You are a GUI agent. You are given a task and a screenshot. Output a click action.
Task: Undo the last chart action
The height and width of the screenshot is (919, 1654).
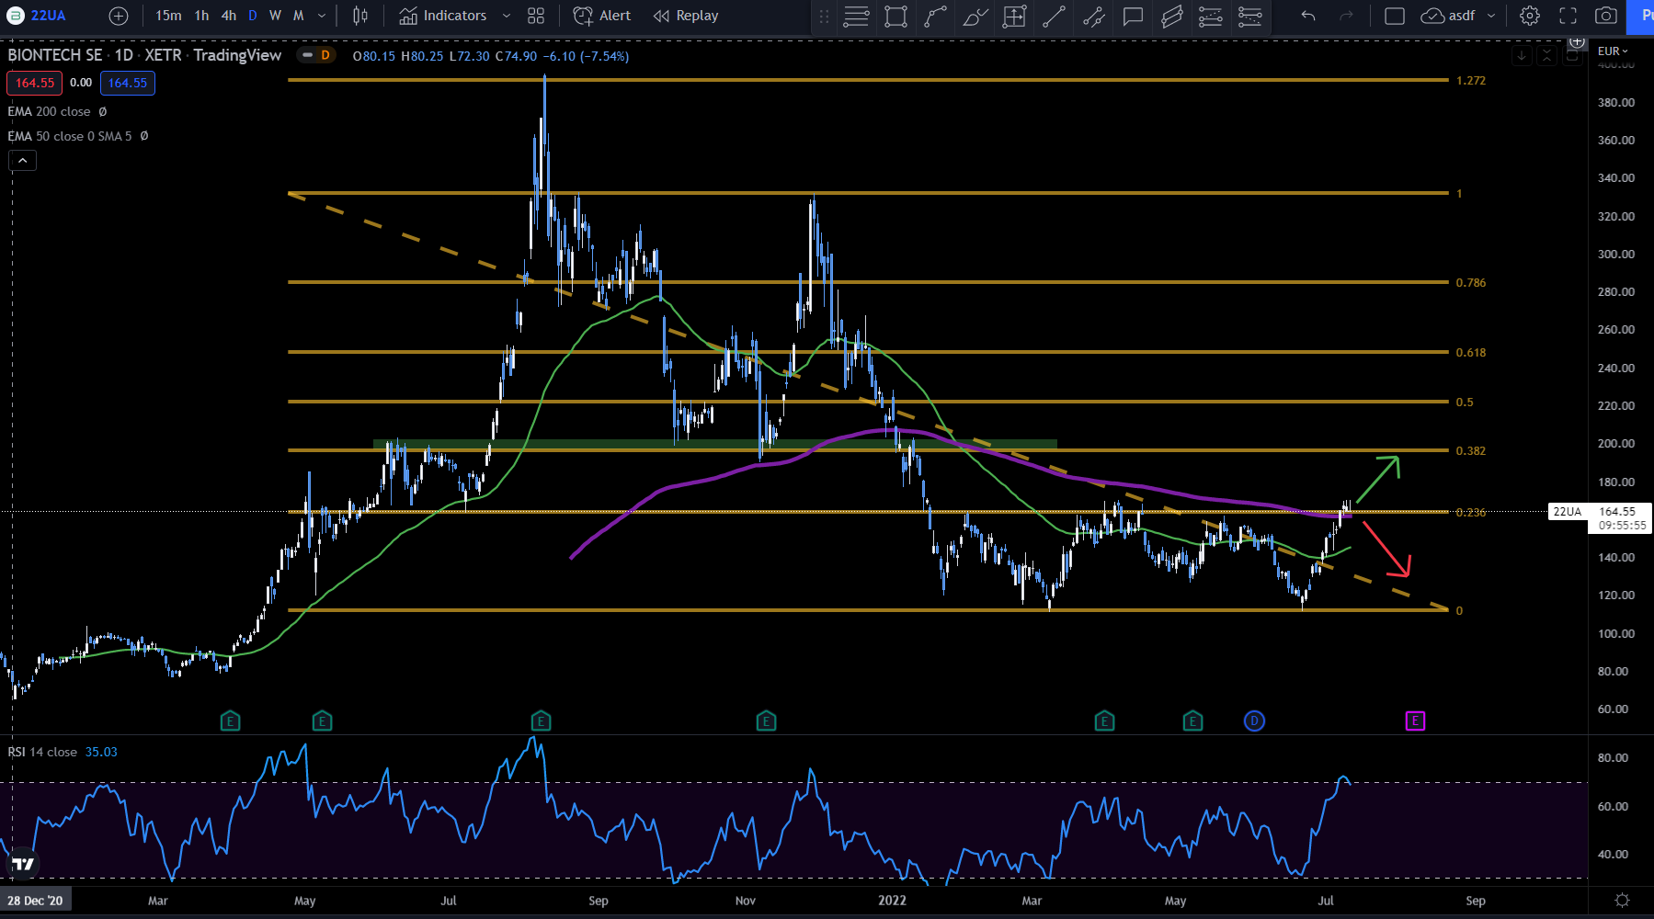tap(1308, 16)
